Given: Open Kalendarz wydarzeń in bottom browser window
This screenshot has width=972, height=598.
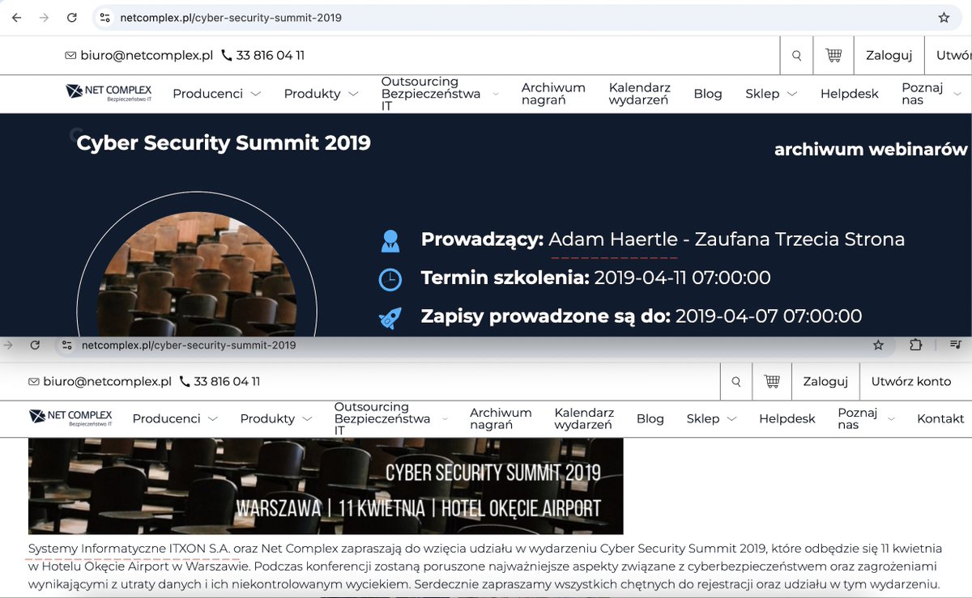Looking at the screenshot, I should click(x=583, y=419).
